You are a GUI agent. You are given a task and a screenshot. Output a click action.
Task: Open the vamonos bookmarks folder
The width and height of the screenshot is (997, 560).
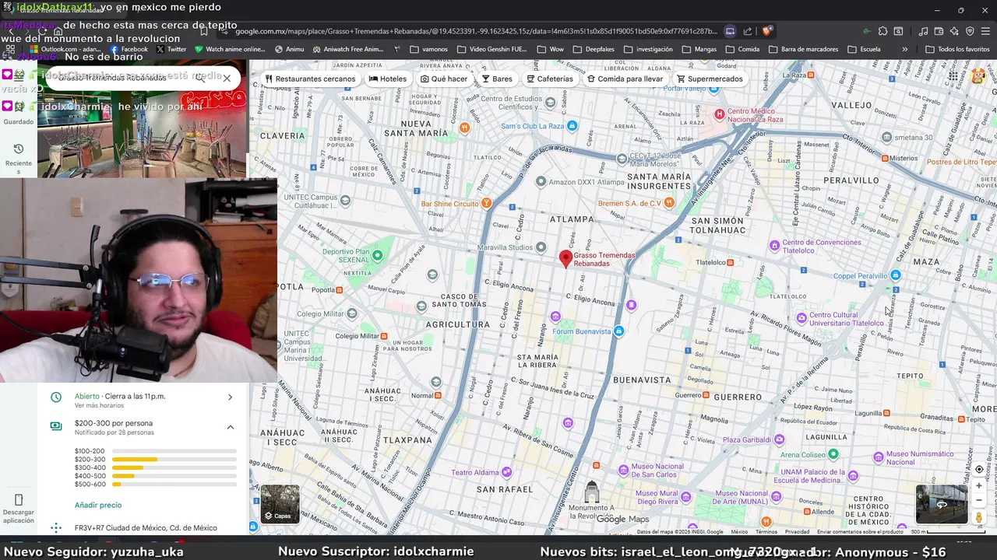[428, 49]
